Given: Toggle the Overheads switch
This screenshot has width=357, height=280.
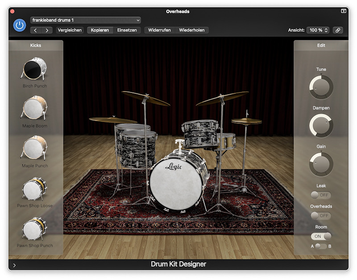Looking at the screenshot, I should coord(321,216).
